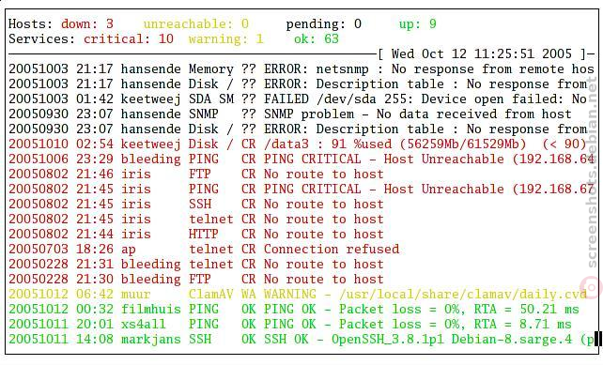603x365 pixels.
Task: Select hansende Memory netsnmp error row
Action: 301,69
